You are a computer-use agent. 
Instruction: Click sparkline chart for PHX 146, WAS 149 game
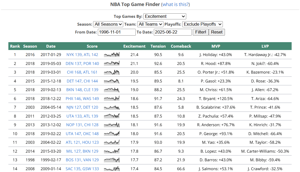[112, 99]
